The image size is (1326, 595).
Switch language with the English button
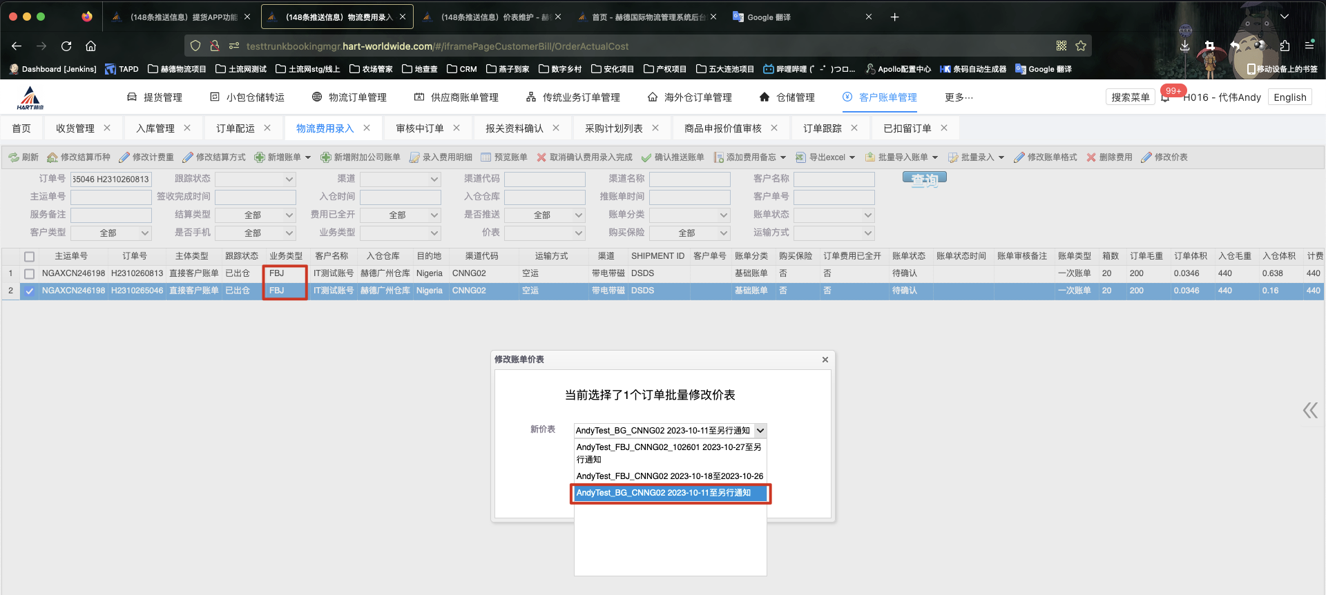1289,97
